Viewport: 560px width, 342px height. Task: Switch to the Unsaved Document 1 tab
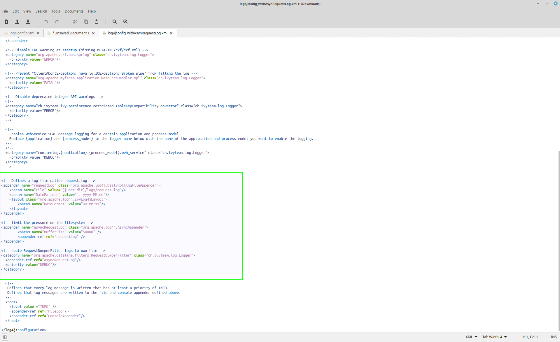coord(71,33)
